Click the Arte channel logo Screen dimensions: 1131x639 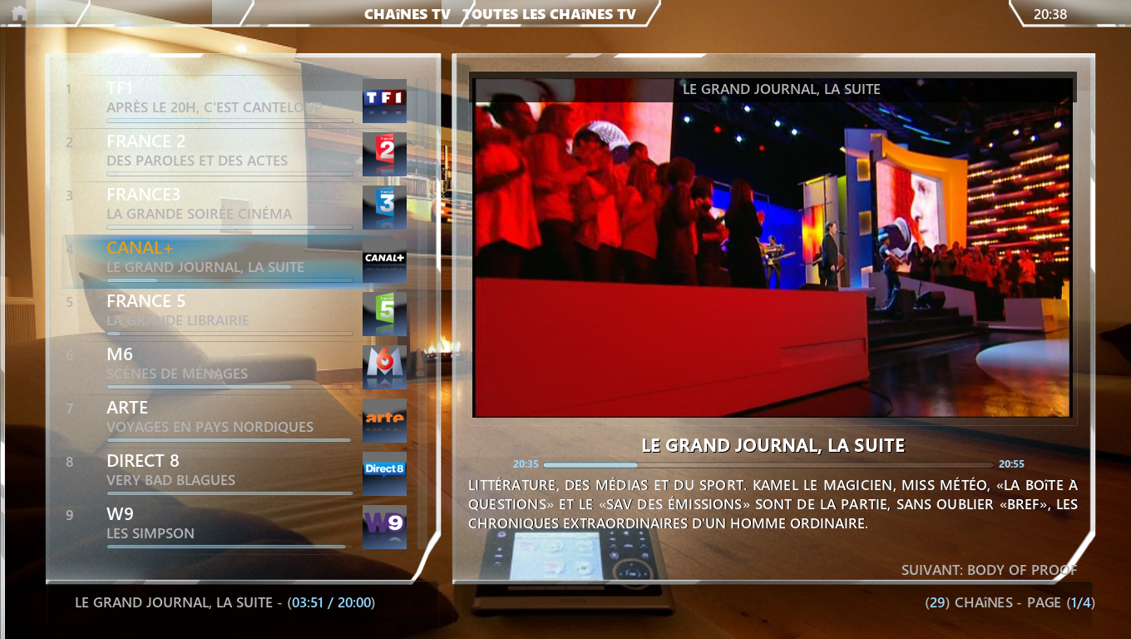coord(384,420)
